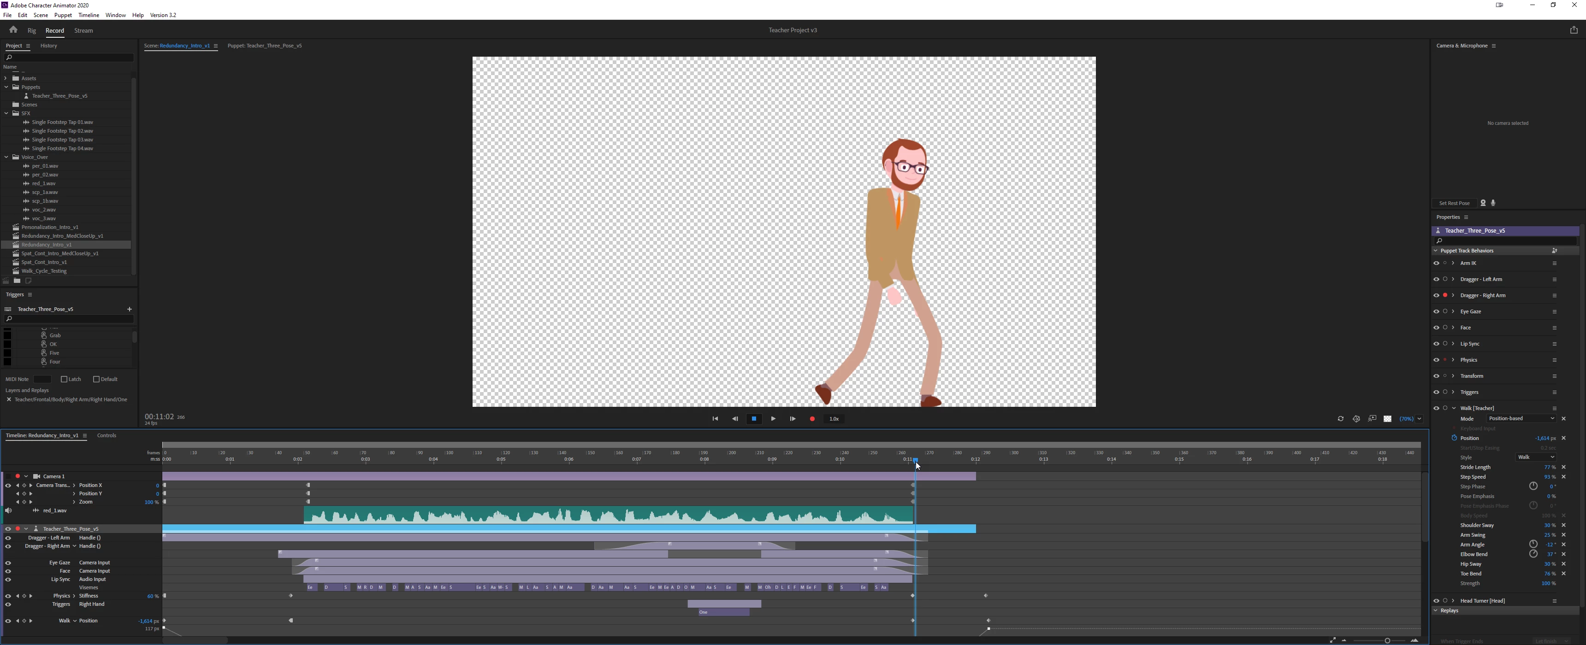Go to start of scene button
This screenshot has width=1586, height=645.
[715, 418]
